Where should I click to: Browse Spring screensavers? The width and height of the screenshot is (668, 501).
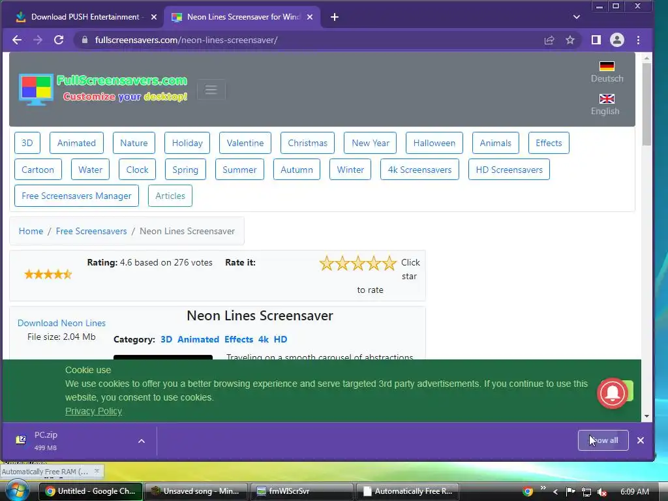(x=185, y=170)
